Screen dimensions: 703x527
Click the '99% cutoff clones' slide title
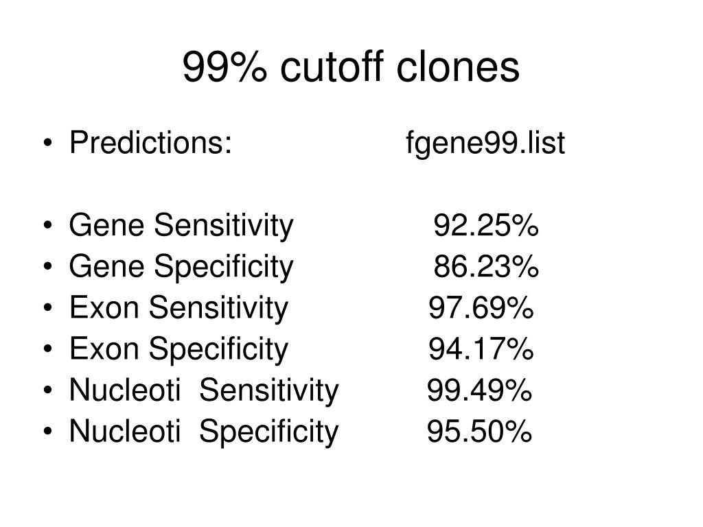[x=351, y=67]
